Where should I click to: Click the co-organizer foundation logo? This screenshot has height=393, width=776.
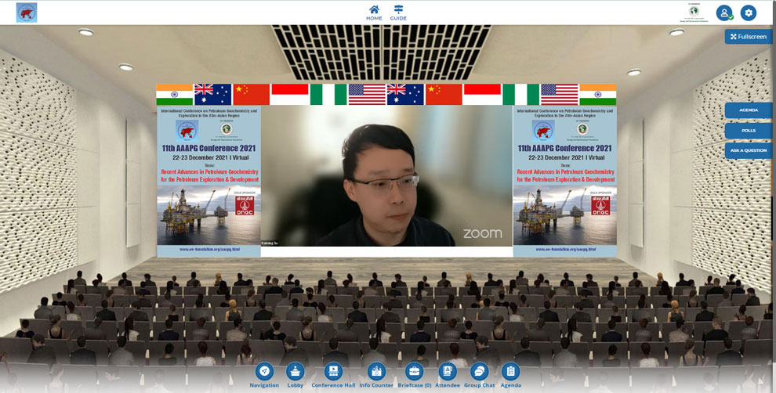click(x=694, y=13)
